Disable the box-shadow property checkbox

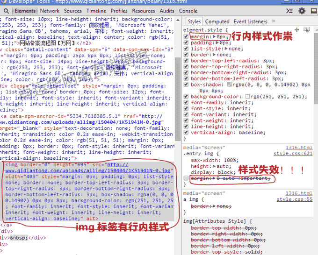coord(186,84)
